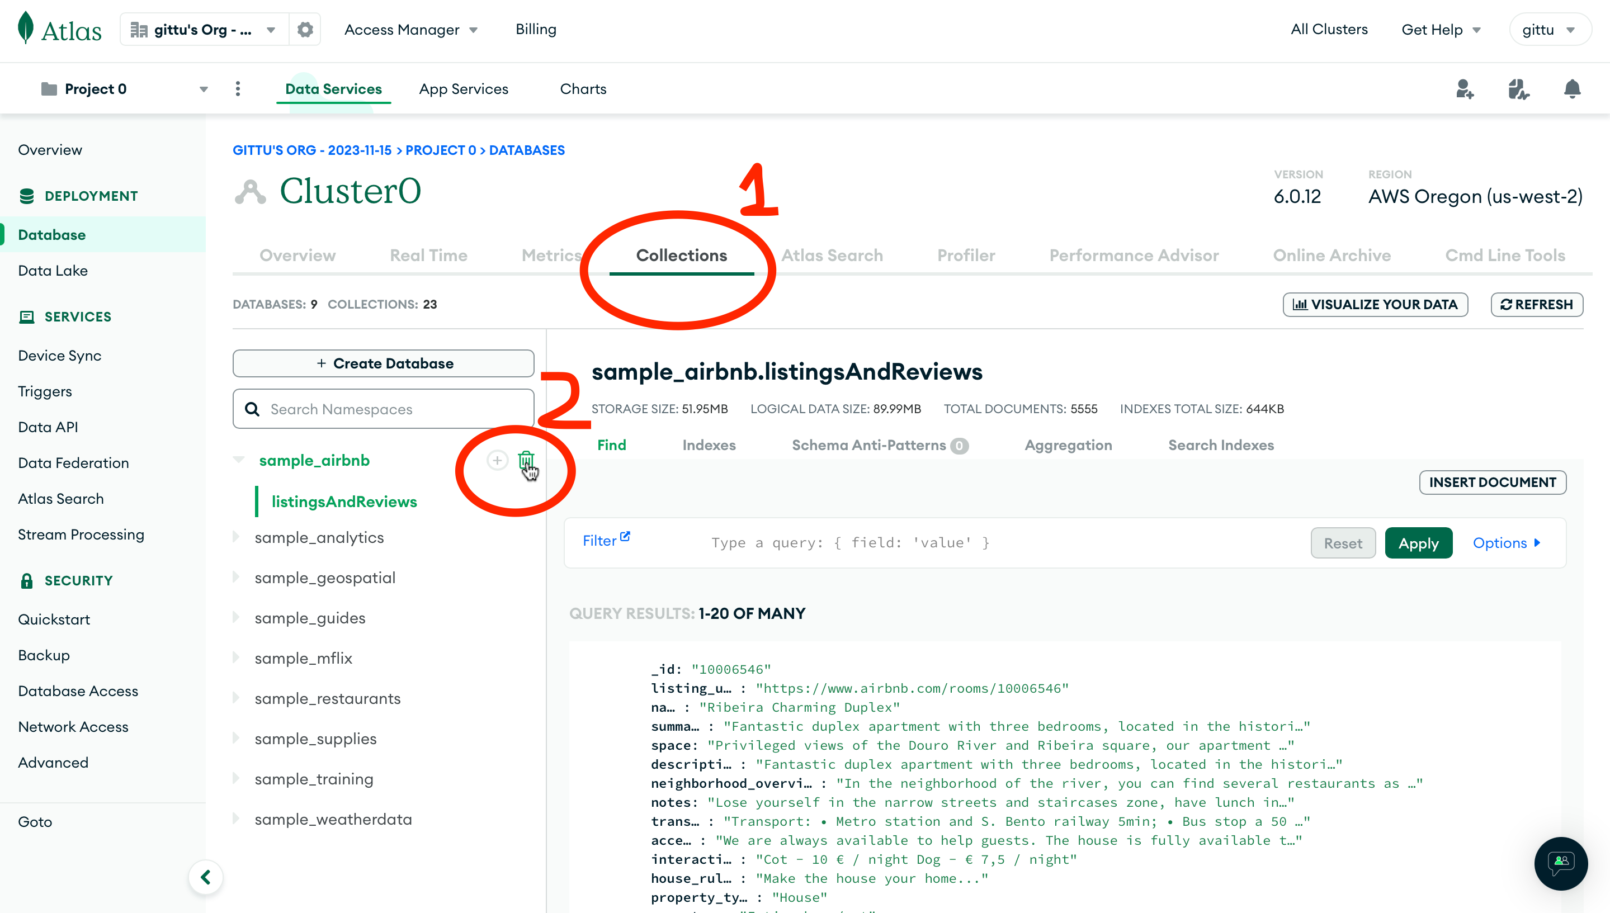
Task: Expand the sample_analytics database
Action: tap(237, 537)
